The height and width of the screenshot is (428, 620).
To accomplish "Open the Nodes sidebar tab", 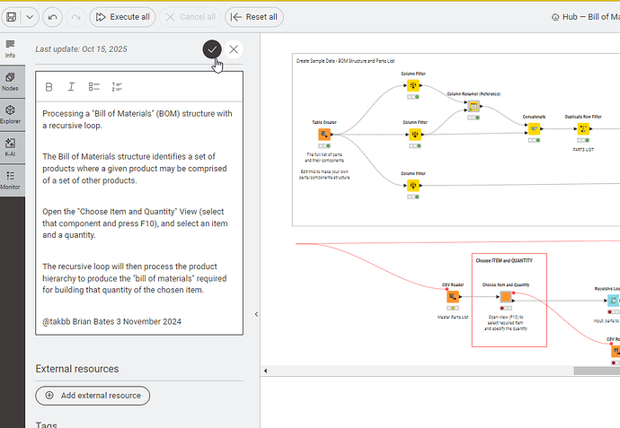I will [11, 83].
